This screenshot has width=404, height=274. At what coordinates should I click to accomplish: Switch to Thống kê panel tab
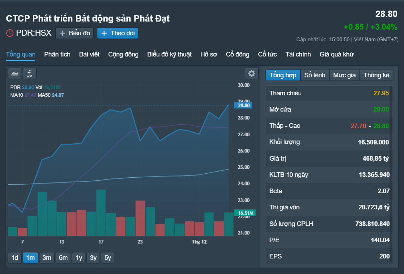376,75
